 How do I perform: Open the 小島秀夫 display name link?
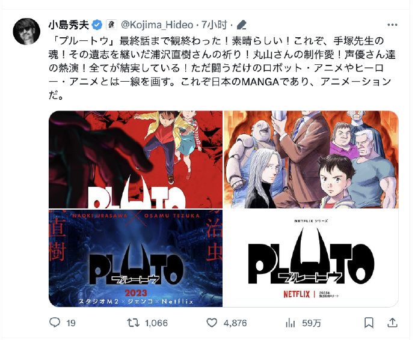pyautogui.click(x=69, y=25)
